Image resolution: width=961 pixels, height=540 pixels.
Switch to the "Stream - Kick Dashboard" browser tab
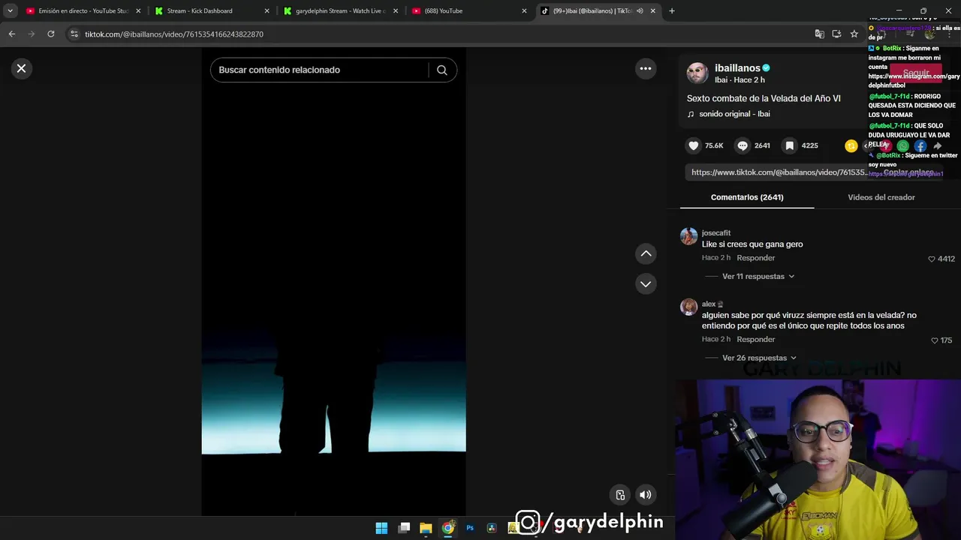point(212,11)
